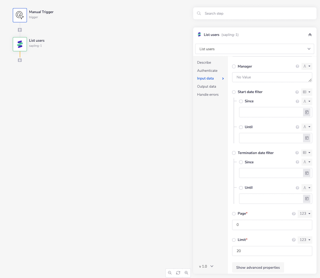Click Show advanced properties button
Screen dimensions: 320x278
[258, 267]
